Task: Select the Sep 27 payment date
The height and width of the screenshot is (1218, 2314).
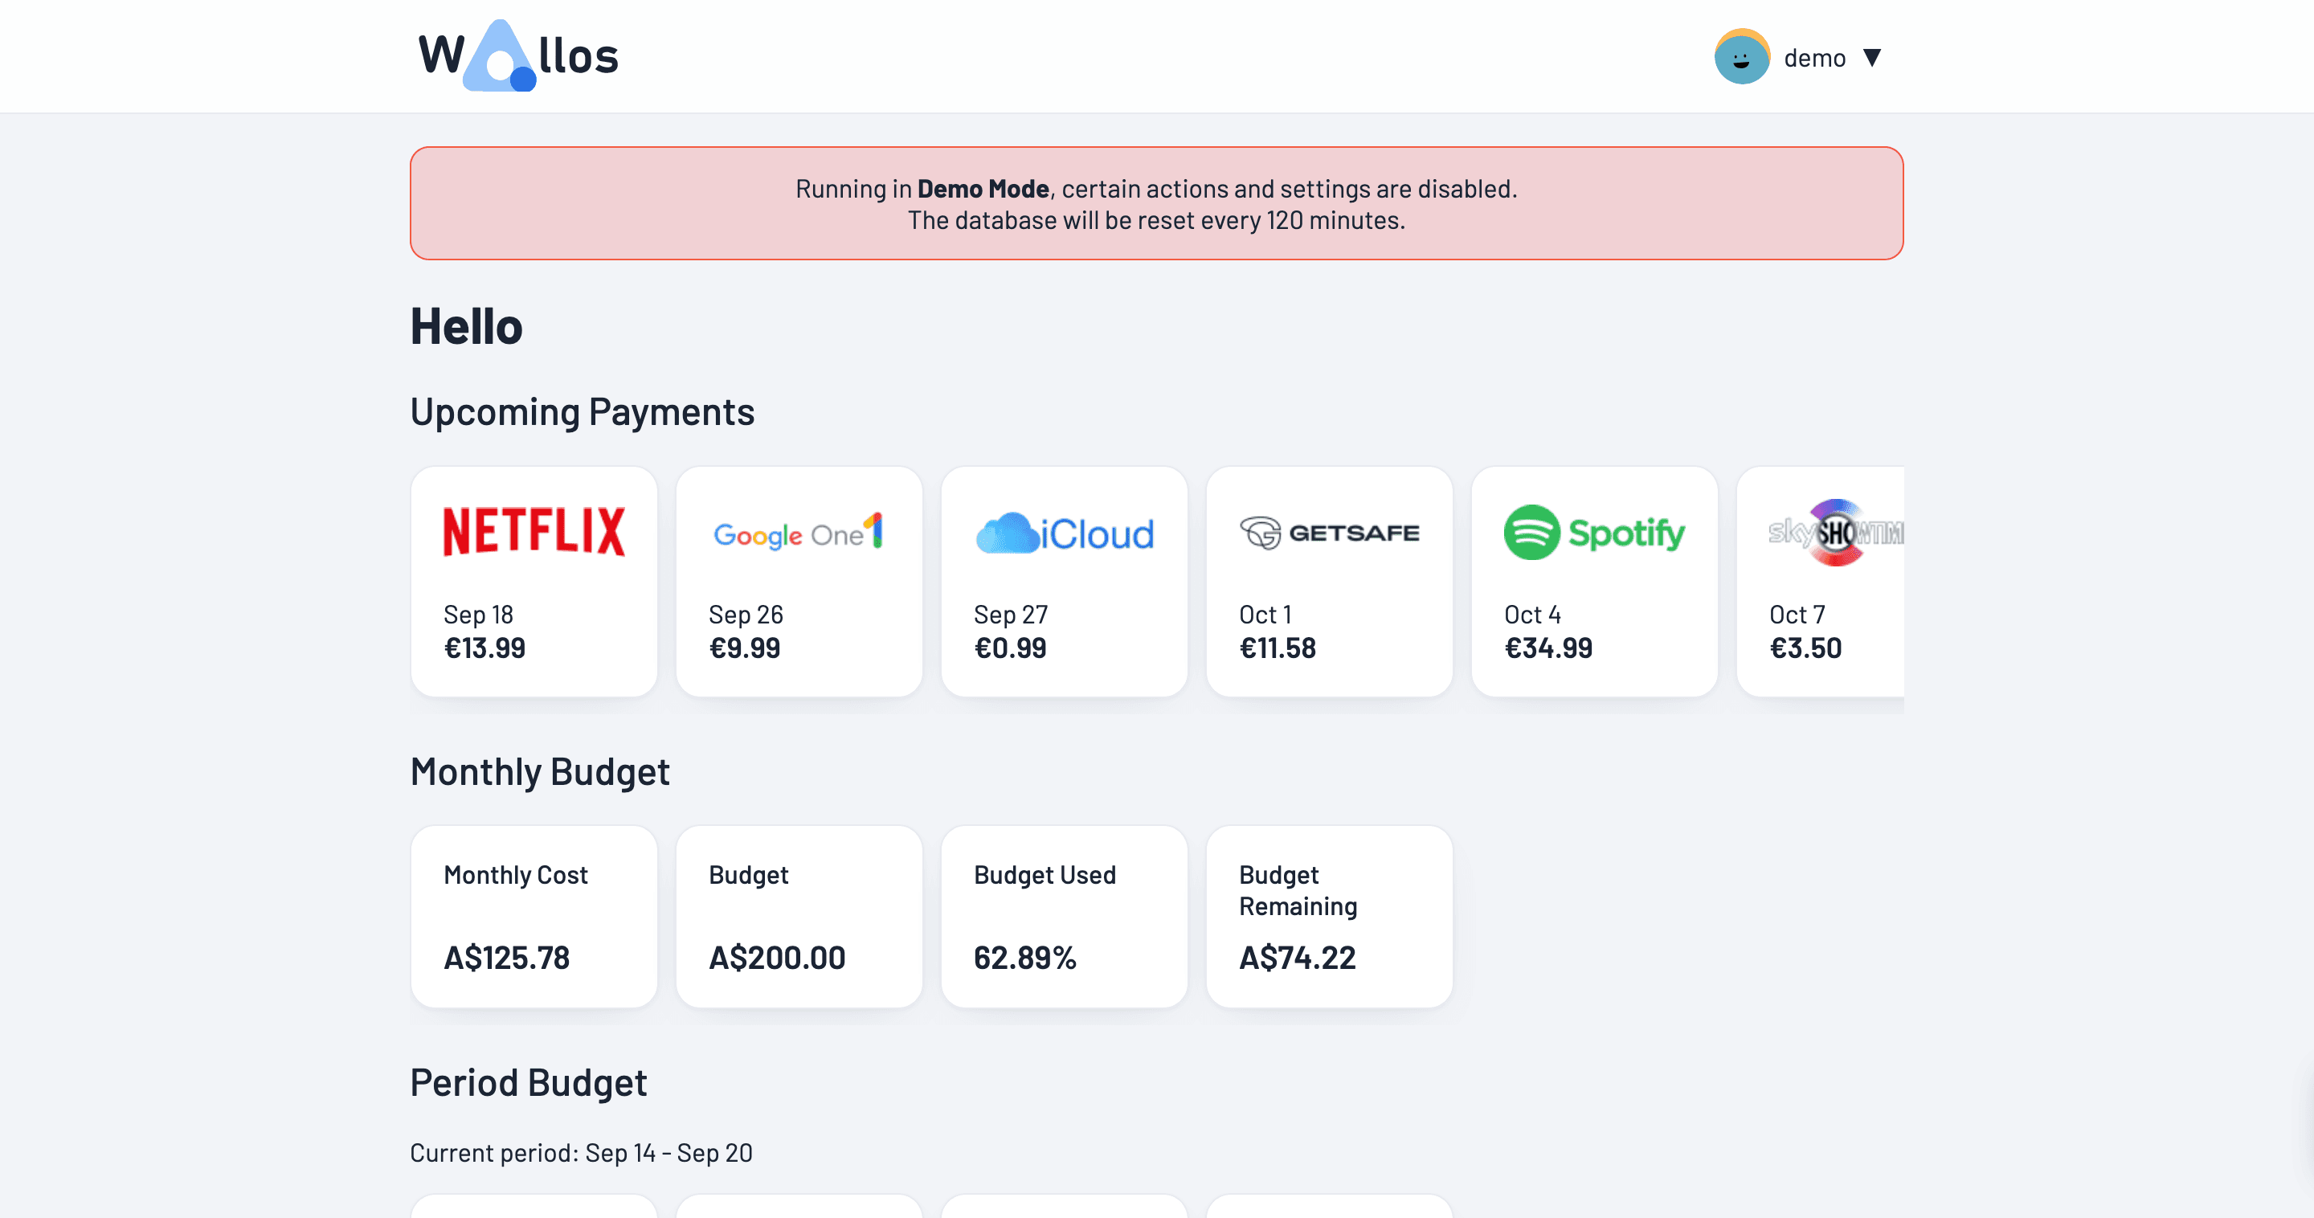Action: point(1011,615)
